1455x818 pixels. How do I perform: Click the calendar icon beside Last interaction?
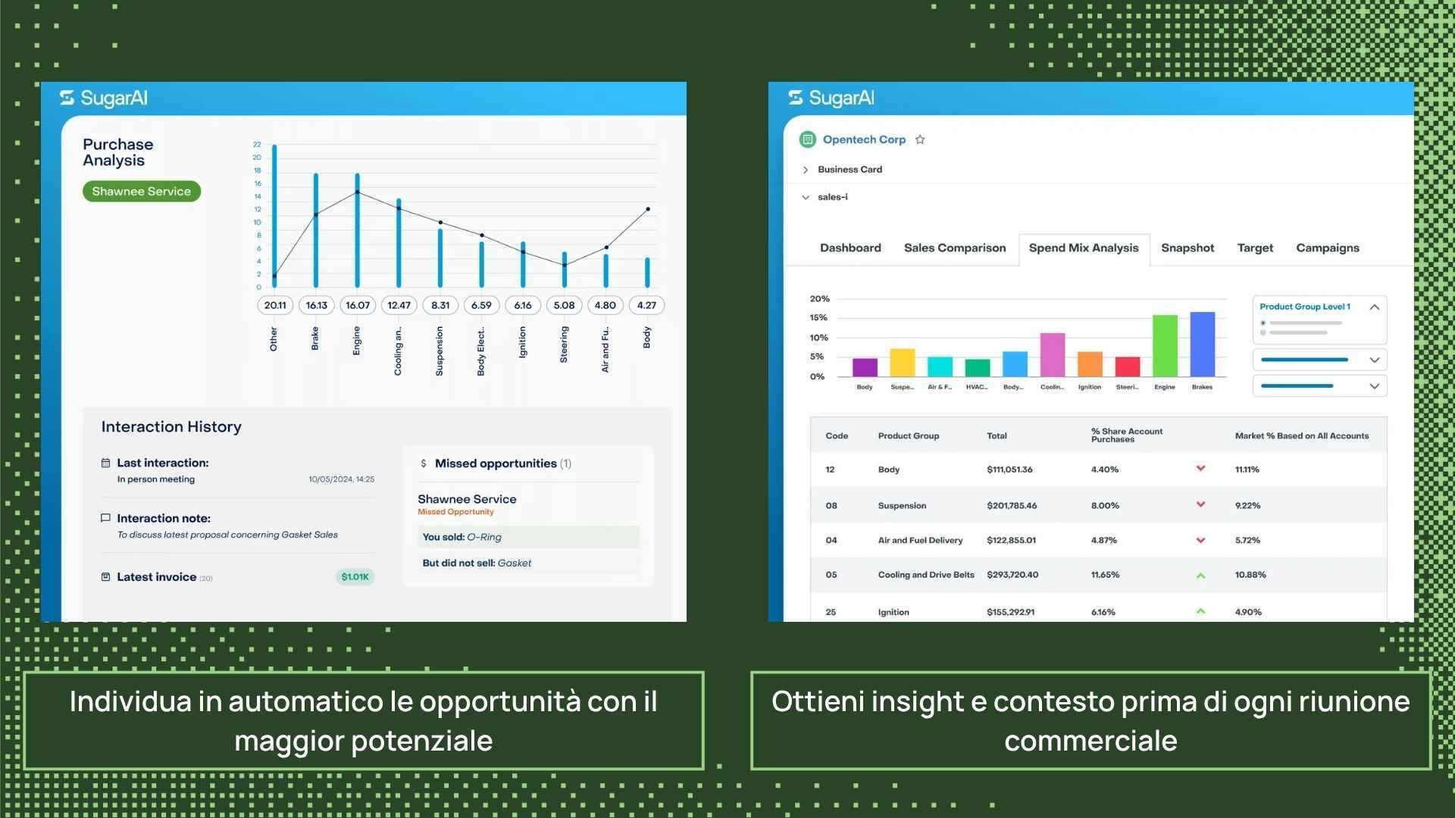click(x=106, y=463)
